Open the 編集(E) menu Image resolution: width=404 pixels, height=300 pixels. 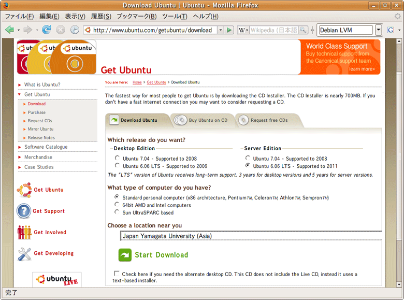pyautogui.click(x=50, y=16)
